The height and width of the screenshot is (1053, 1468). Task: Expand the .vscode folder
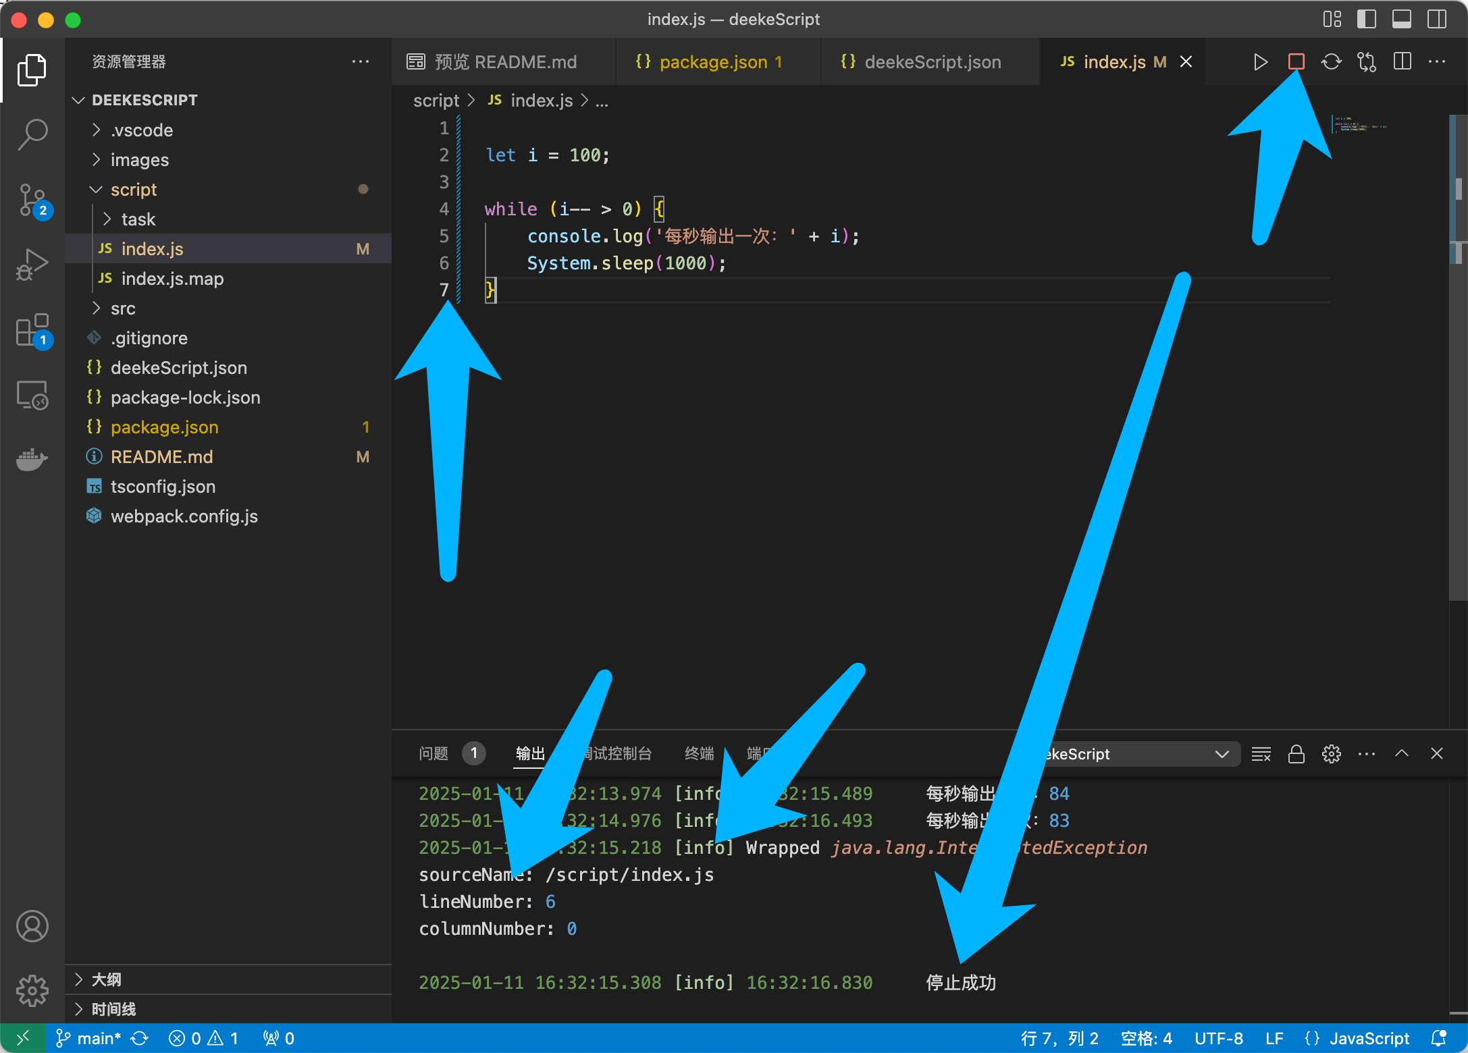tap(142, 130)
